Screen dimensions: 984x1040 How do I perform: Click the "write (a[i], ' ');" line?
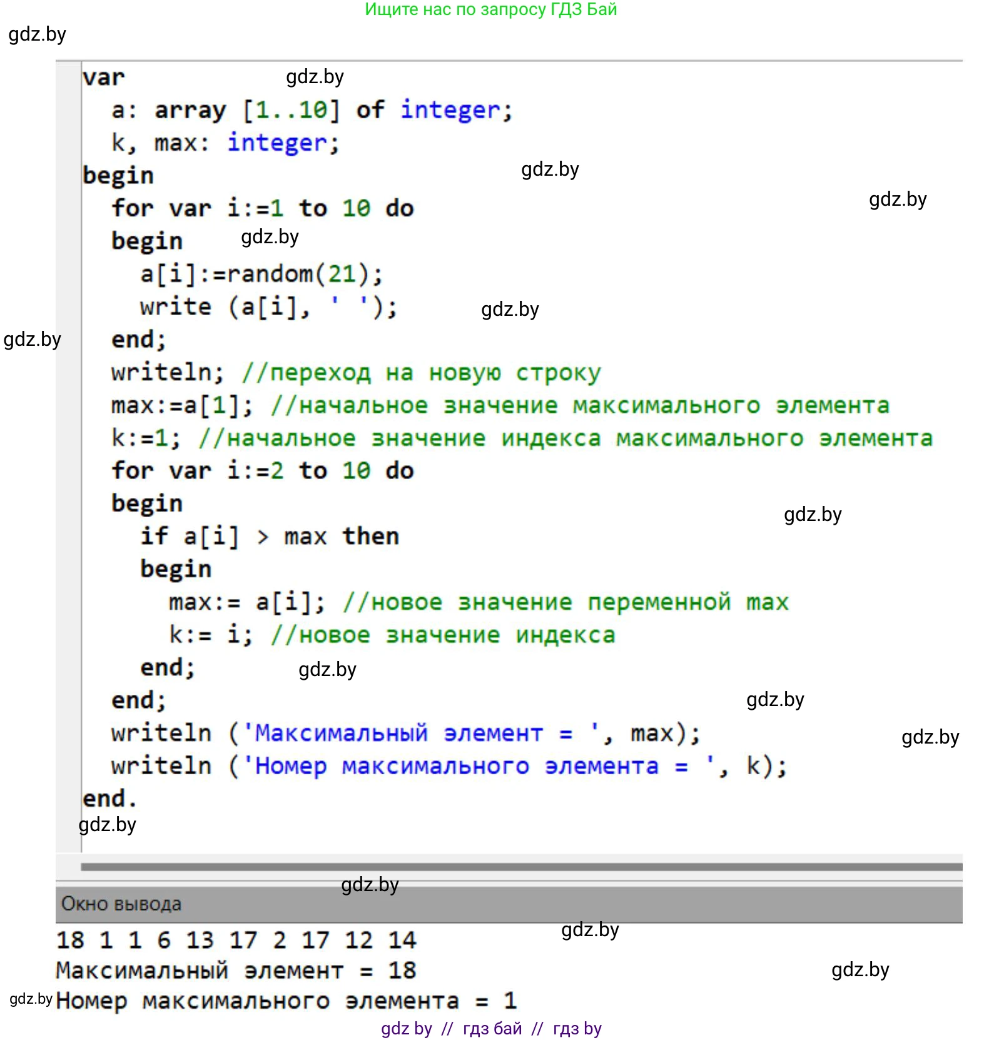pos(268,307)
